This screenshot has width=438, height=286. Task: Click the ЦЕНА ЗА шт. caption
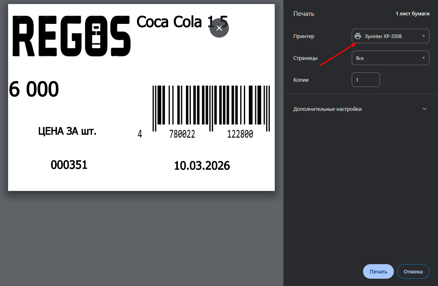pos(67,131)
